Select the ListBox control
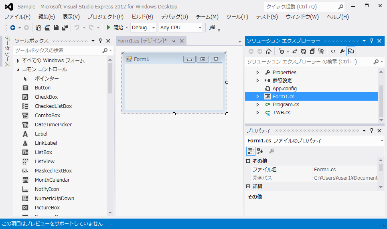The height and width of the screenshot is (229, 387). coord(43,152)
